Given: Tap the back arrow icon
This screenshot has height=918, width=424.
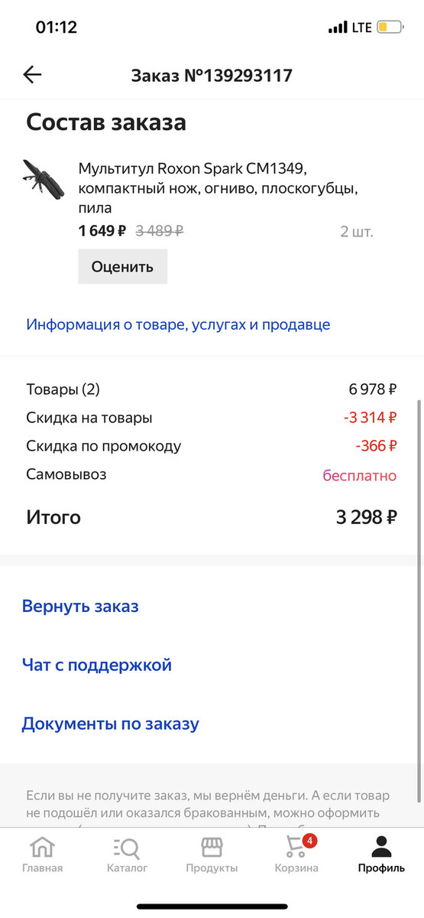Looking at the screenshot, I should (32, 74).
